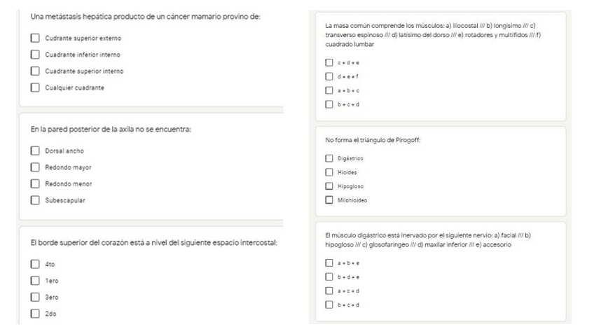Mark the 'Milohioideo' checkbox
The height and width of the screenshot is (334, 594).
[329, 200]
